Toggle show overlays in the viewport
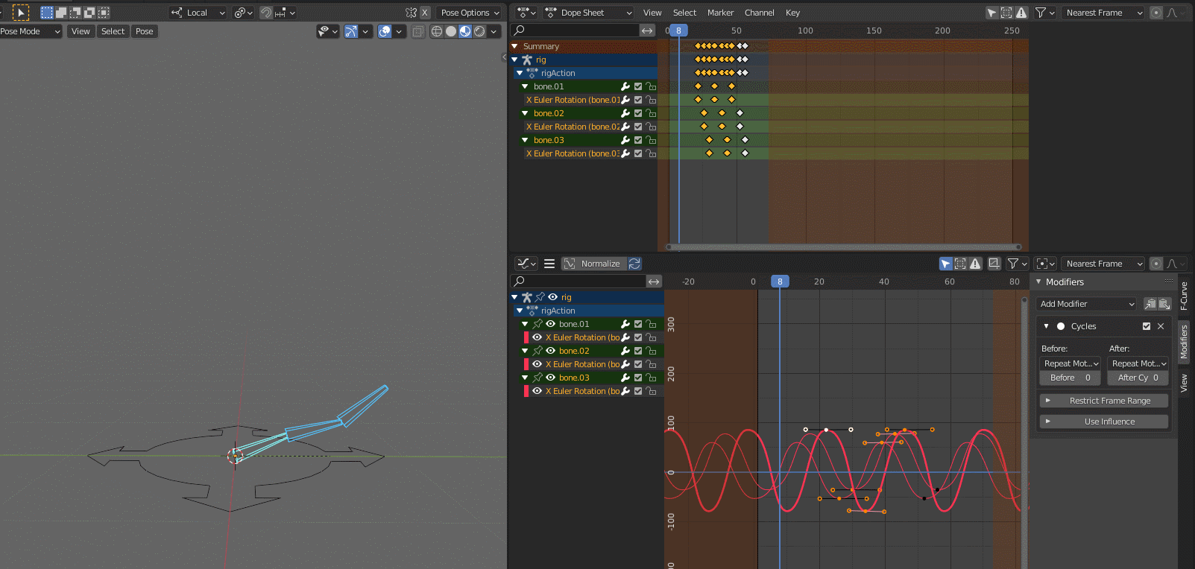Image resolution: width=1195 pixels, height=569 pixels. pyautogui.click(x=385, y=31)
